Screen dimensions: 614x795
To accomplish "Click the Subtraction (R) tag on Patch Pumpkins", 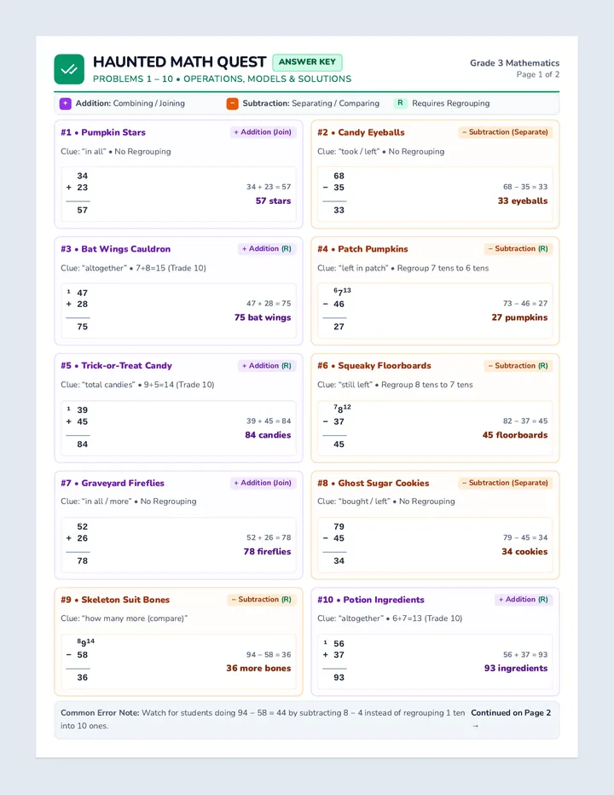I will click(x=518, y=248).
